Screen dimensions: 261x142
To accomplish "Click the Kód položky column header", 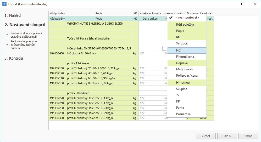I will (57, 13).
